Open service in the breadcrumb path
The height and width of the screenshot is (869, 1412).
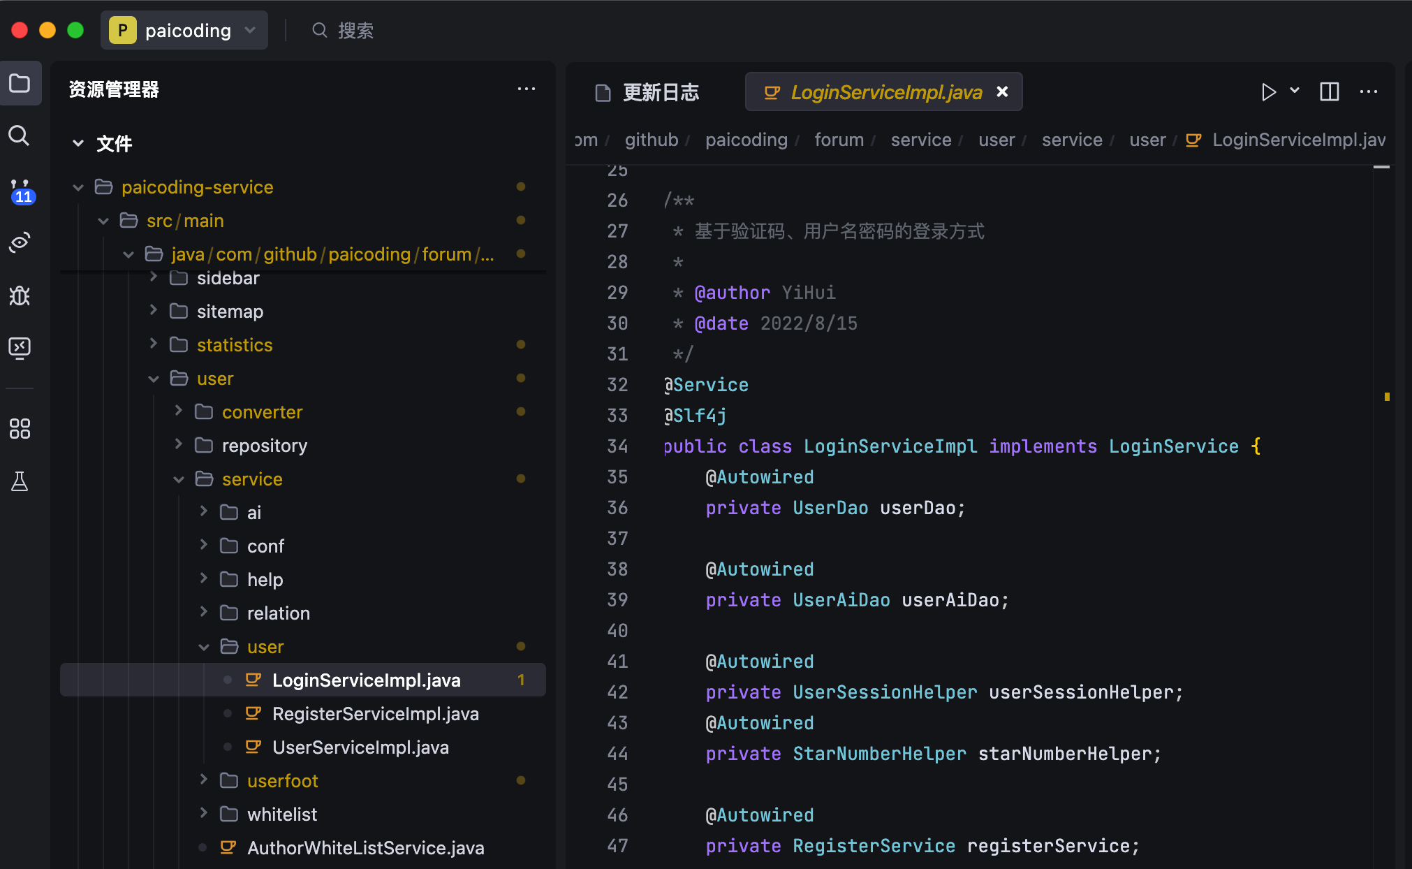coord(920,140)
